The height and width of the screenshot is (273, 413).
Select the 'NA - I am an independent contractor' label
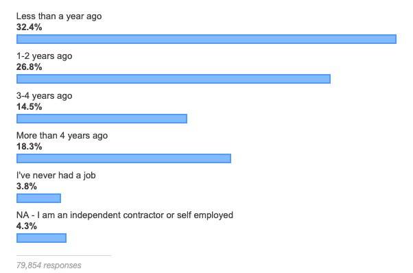point(125,215)
